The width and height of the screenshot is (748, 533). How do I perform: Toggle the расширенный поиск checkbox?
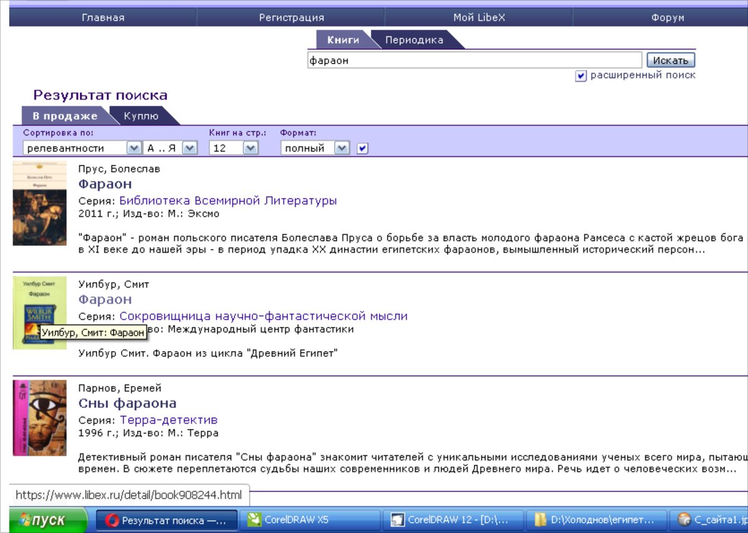[581, 76]
